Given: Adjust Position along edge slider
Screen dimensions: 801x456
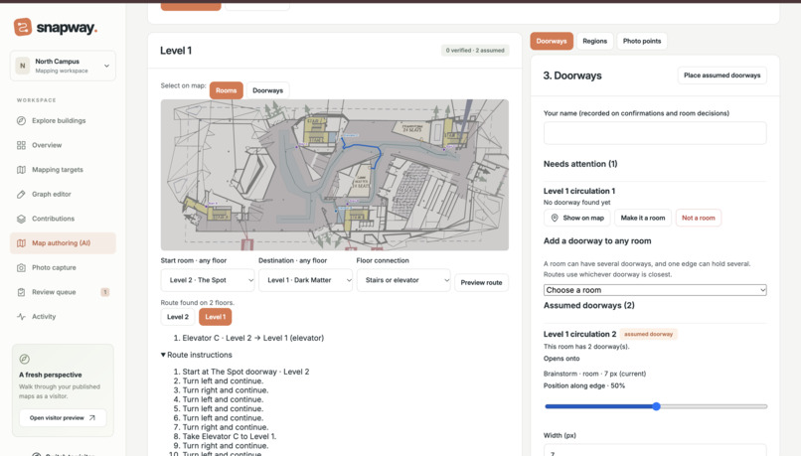Looking at the screenshot, I should (x=656, y=406).
